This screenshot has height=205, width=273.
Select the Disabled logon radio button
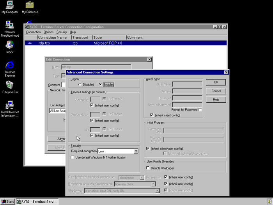80,84
